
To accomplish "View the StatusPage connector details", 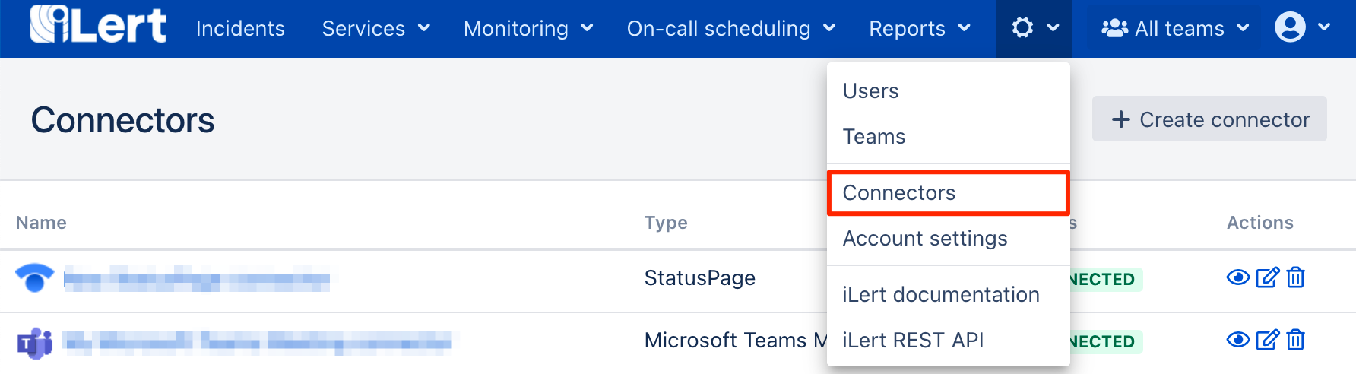I will point(1237,278).
